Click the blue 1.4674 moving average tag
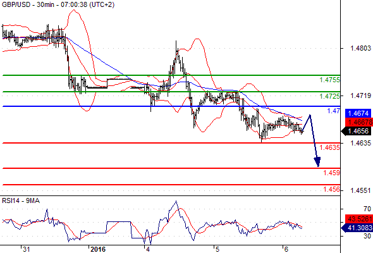 click(x=358, y=113)
